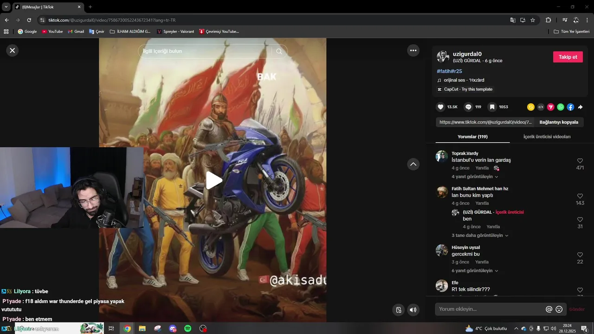Click 'Gönder' to post comment
Viewport: 594px width, 334px height.
coord(577,309)
